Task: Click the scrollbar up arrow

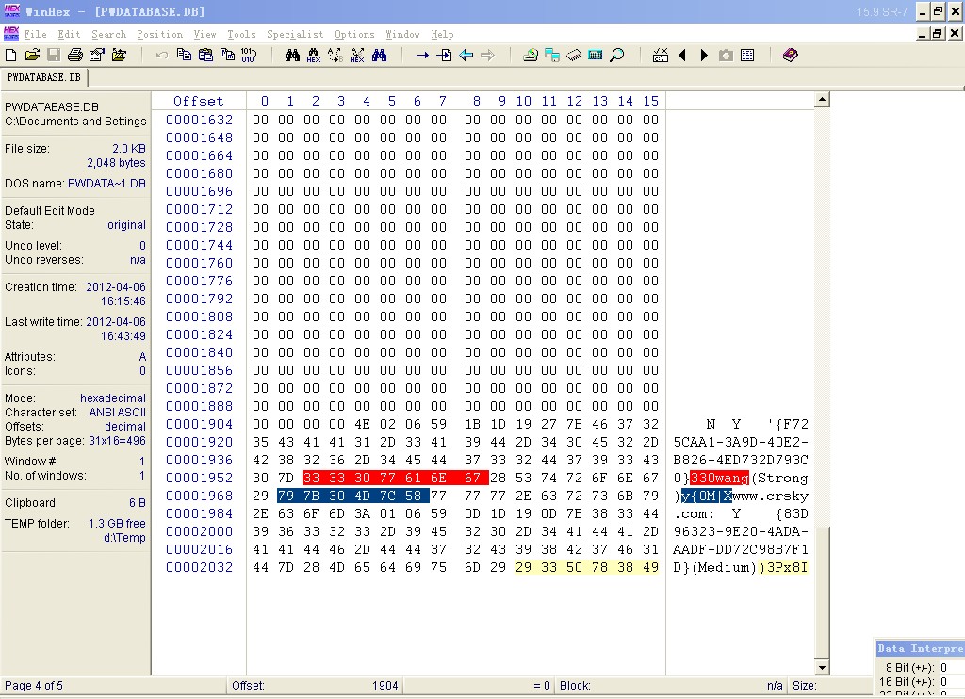Action: click(822, 100)
